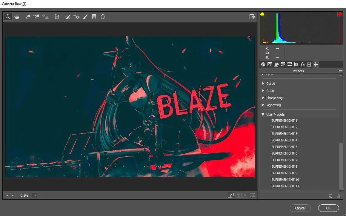Expand the Curve preset group
Viewport: 346px width, 216px height.
pos(263,84)
